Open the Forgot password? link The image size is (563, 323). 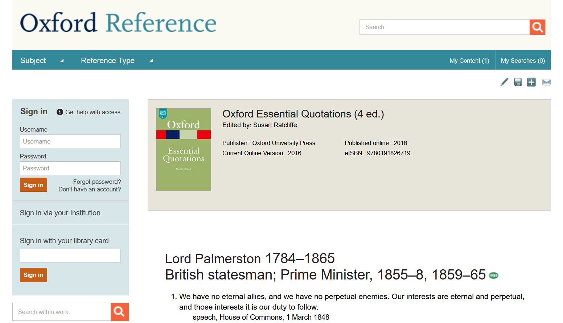[97, 182]
